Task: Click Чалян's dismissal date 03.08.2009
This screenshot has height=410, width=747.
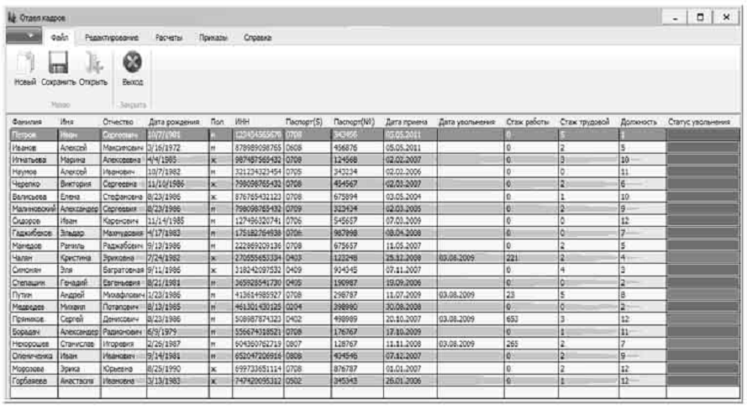Action: click(x=471, y=258)
